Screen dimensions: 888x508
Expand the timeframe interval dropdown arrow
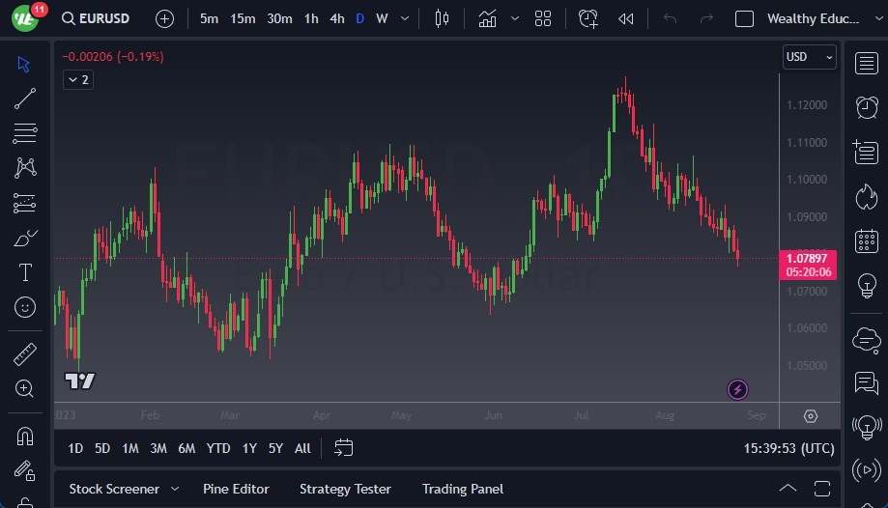[x=404, y=18]
